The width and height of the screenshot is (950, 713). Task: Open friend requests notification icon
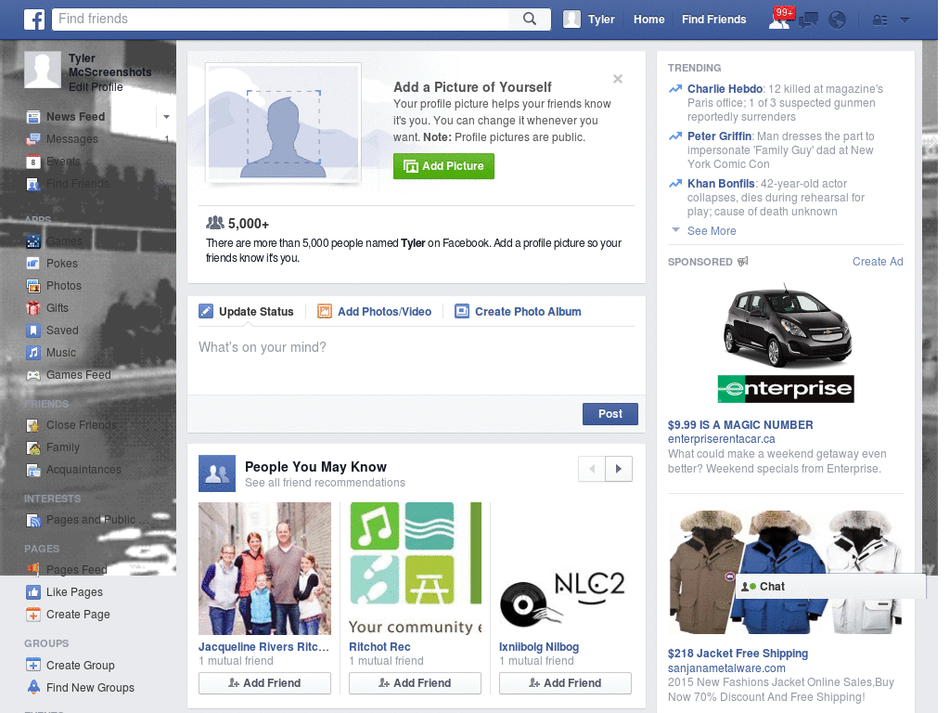click(779, 19)
